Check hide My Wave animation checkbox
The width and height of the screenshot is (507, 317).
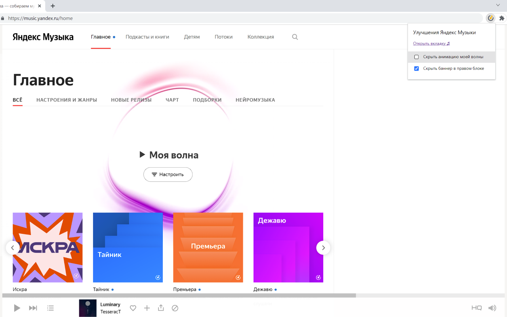pos(416,57)
